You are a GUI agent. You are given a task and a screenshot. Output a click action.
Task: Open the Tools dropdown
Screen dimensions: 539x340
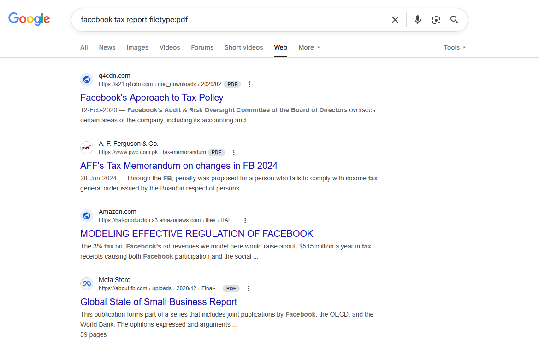point(455,47)
